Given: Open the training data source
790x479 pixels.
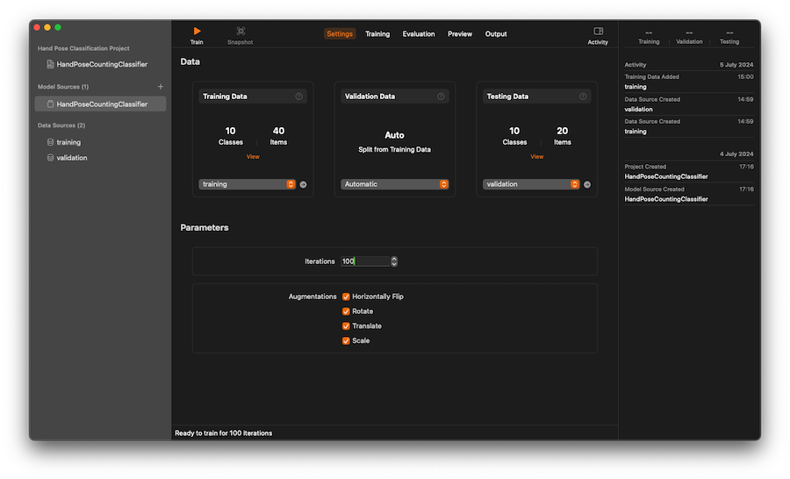Looking at the screenshot, I should point(64,142).
